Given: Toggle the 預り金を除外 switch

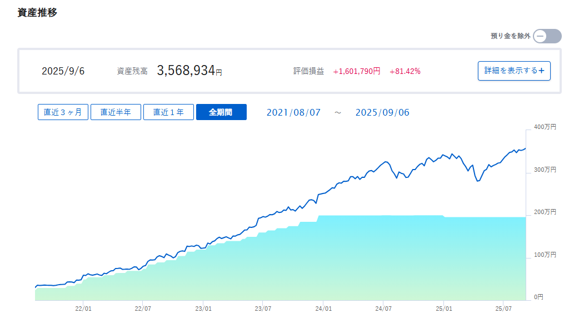Looking at the screenshot, I should (547, 36).
